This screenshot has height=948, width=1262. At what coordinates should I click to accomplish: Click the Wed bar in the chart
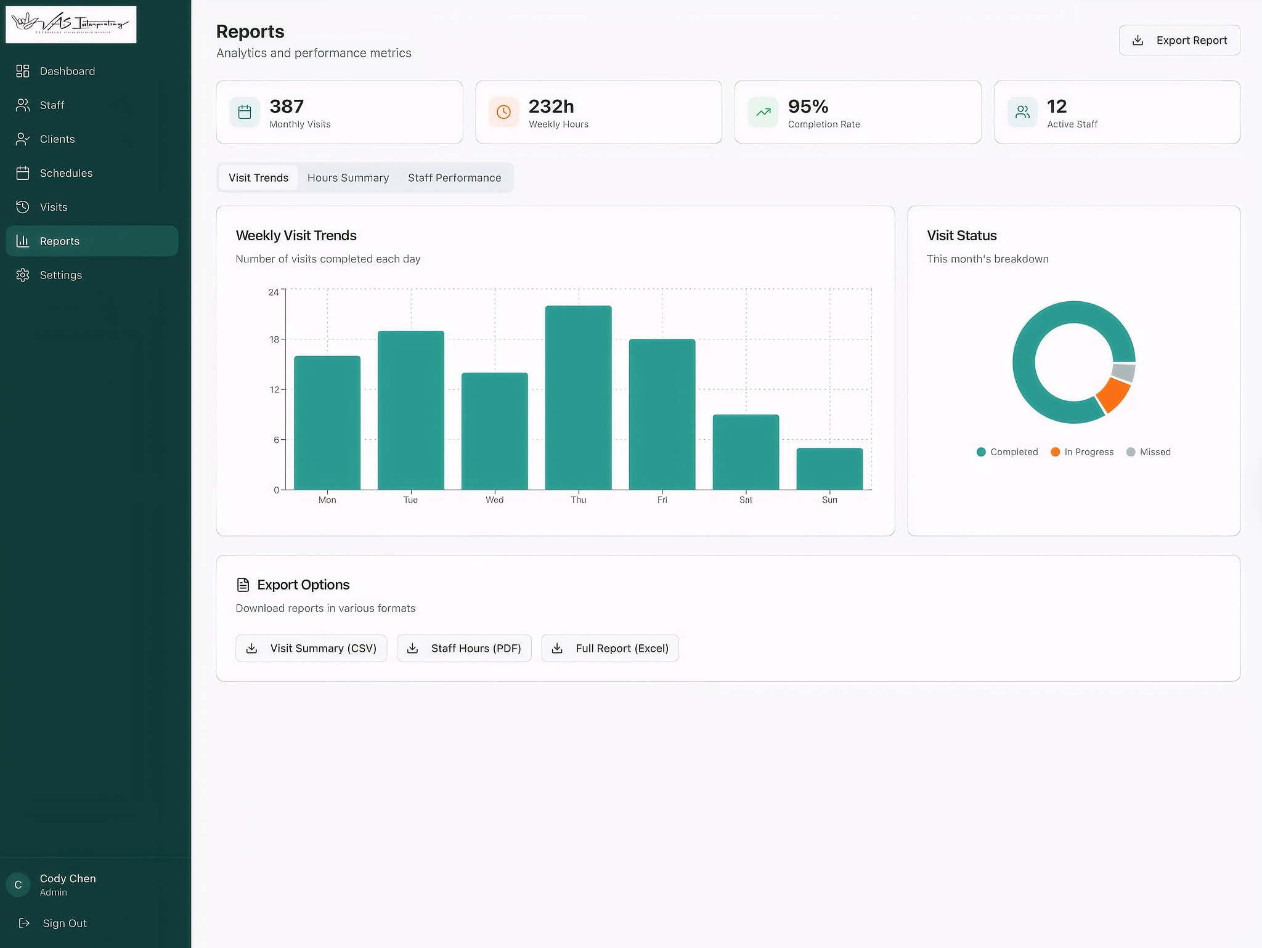pyautogui.click(x=495, y=431)
